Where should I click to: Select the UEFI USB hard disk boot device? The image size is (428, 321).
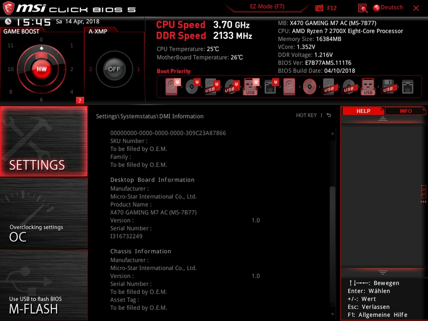[x=212, y=86]
